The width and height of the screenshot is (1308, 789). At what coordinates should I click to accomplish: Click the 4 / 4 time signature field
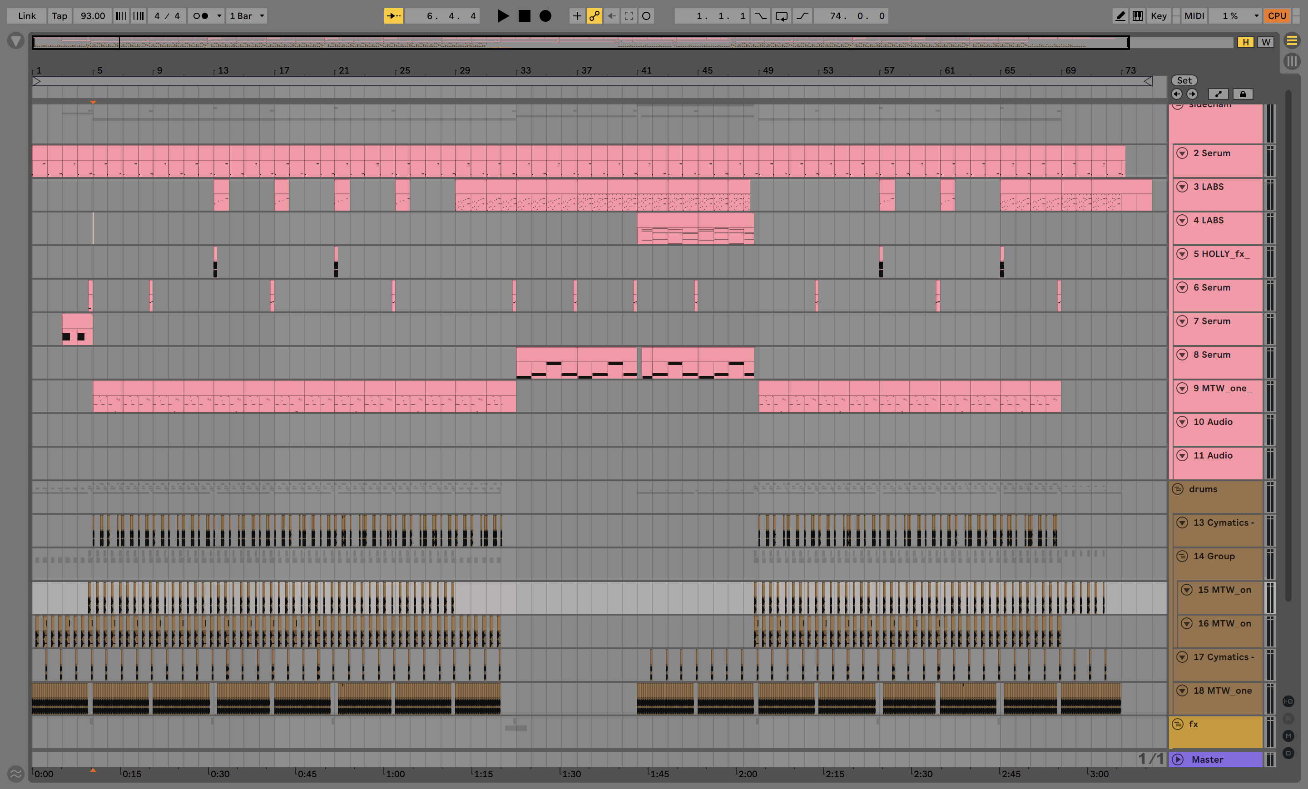point(167,16)
